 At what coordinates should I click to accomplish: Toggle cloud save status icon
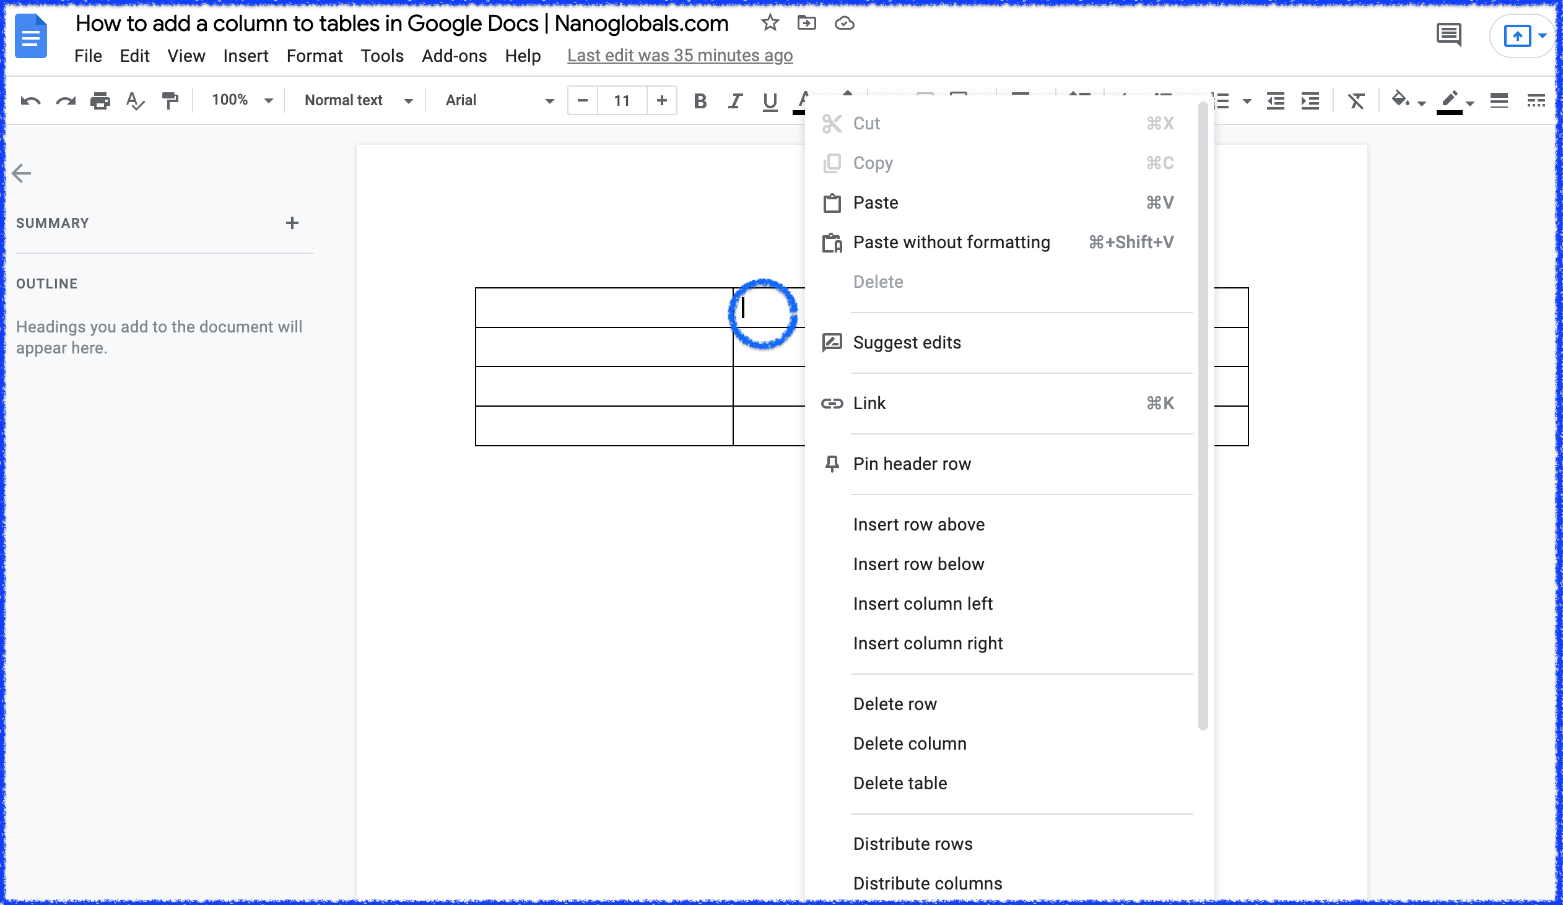(x=847, y=24)
